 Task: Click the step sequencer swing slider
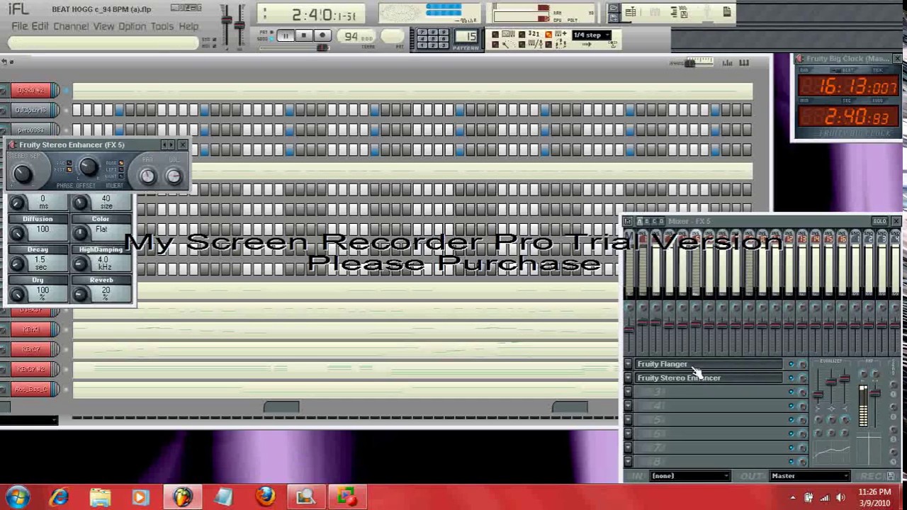(x=691, y=63)
